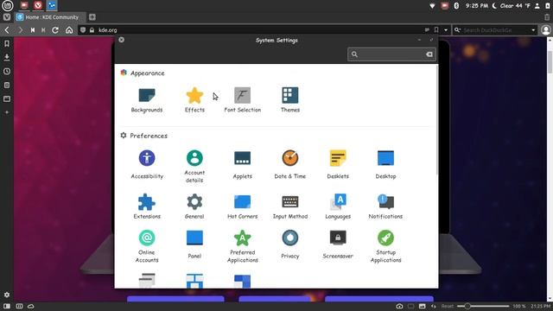553x311 pixels.
Task: Open the Clear 44 °F weather applet
Action: tap(512, 6)
